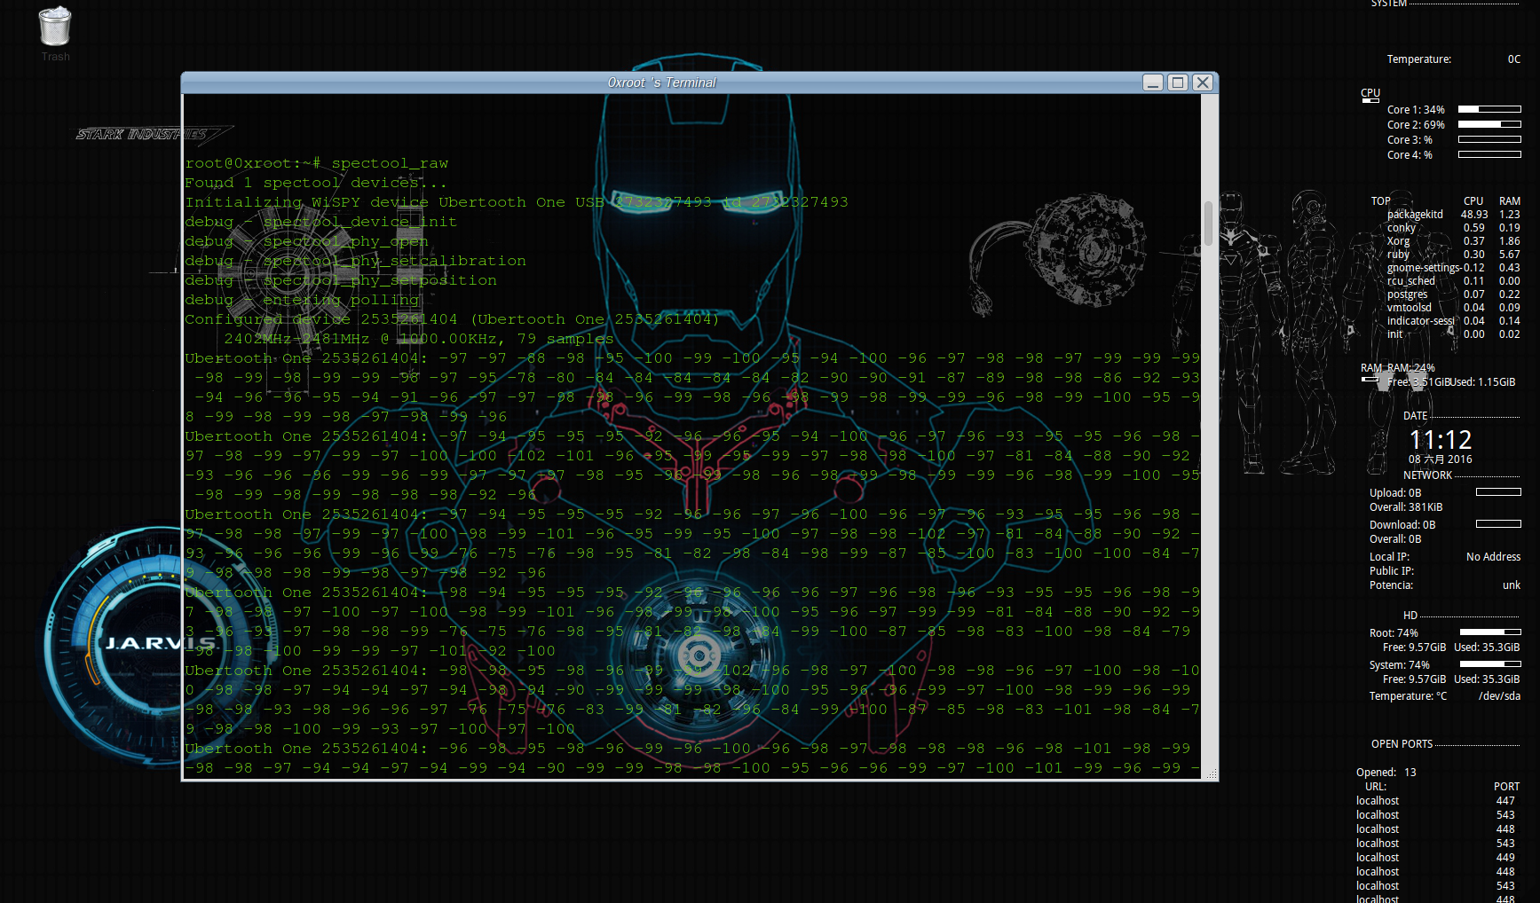
Task: Click the 'Root: 74%' label
Action: point(1394,633)
